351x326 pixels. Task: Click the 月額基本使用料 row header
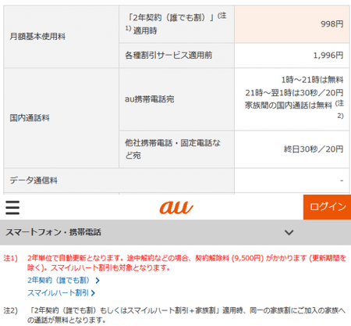click(61, 37)
